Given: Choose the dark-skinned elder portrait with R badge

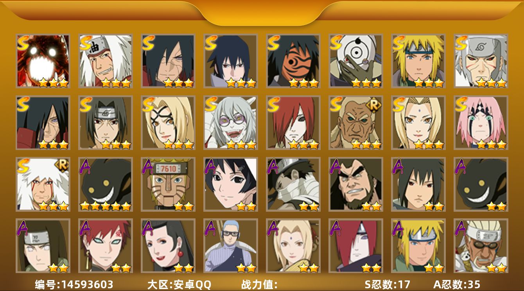Looking at the screenshot, I should point(355,123).
